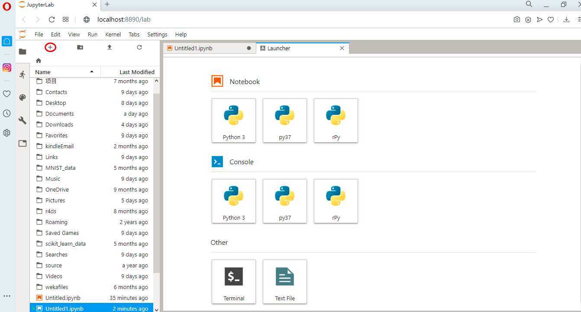Viewport: 581px width, 312px height.
Task: Start a py37 console
Action: (x=285, y=201)
